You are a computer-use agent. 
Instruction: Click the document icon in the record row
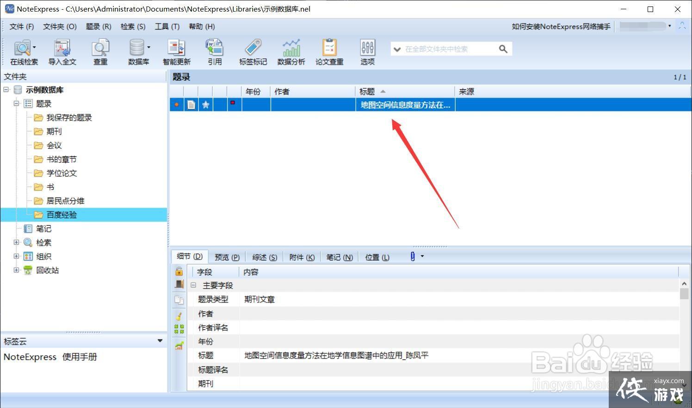tap(191, 105)
